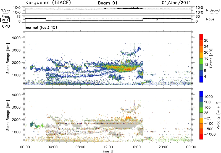Select the "Time UT" axis title

click(x=108, y=151)
